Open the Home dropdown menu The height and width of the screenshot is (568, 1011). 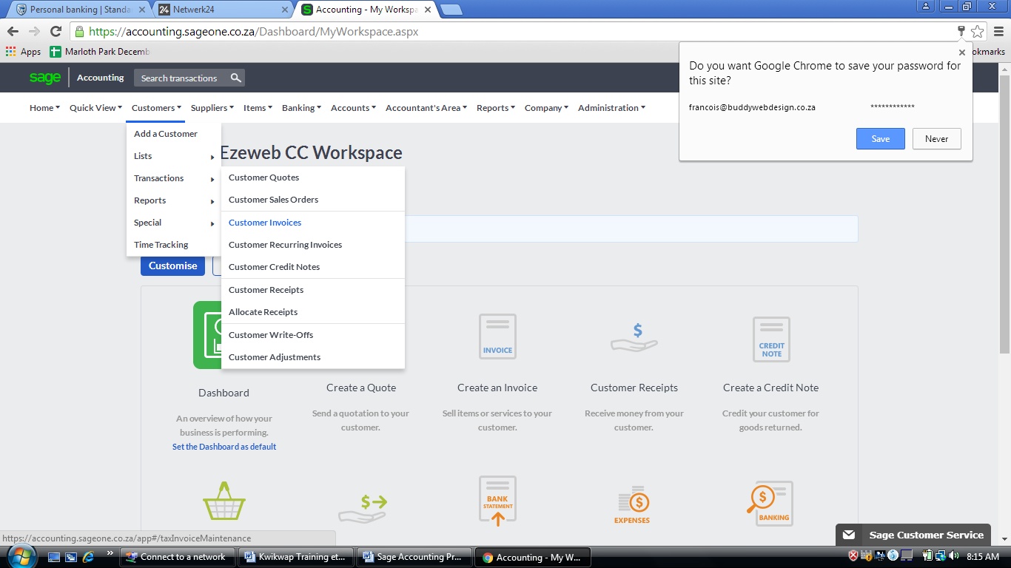(44, 108)
